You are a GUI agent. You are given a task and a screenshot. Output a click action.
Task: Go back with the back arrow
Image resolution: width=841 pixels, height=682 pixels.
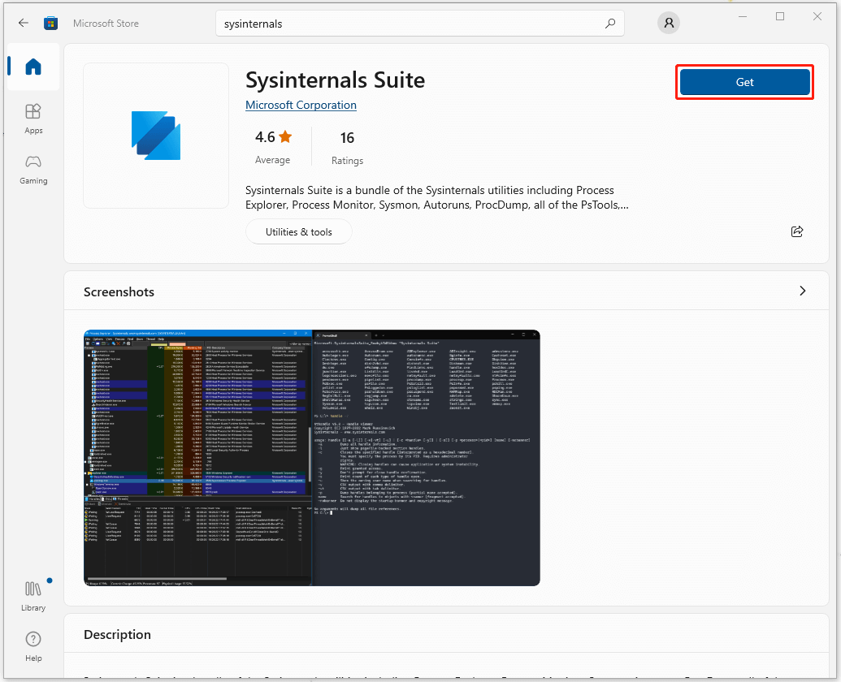point(23,23)
